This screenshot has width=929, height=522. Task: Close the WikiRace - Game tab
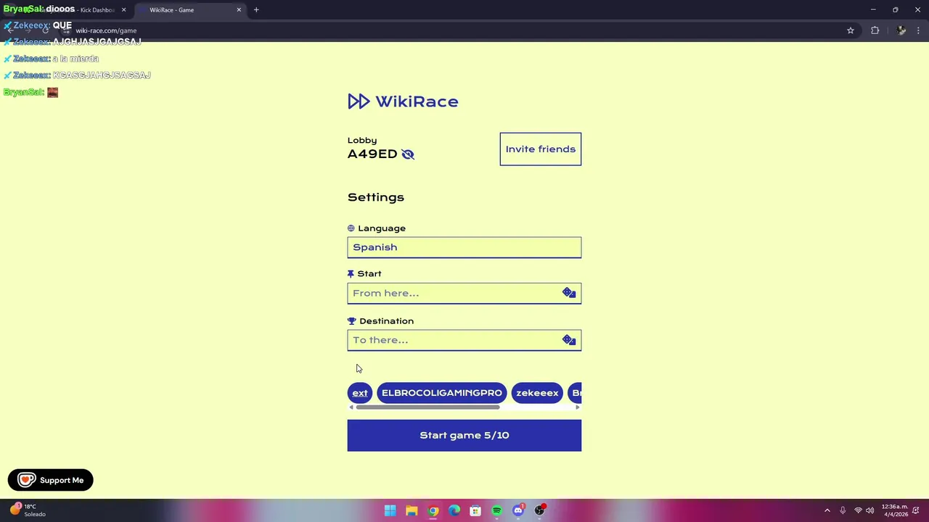pos(239,10)
